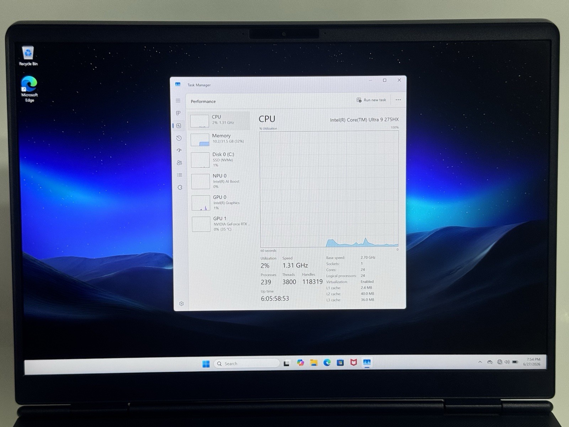Click the base speed 2.70 GHz value
Viewport: 569px width, 427px height.
point(368,257)
